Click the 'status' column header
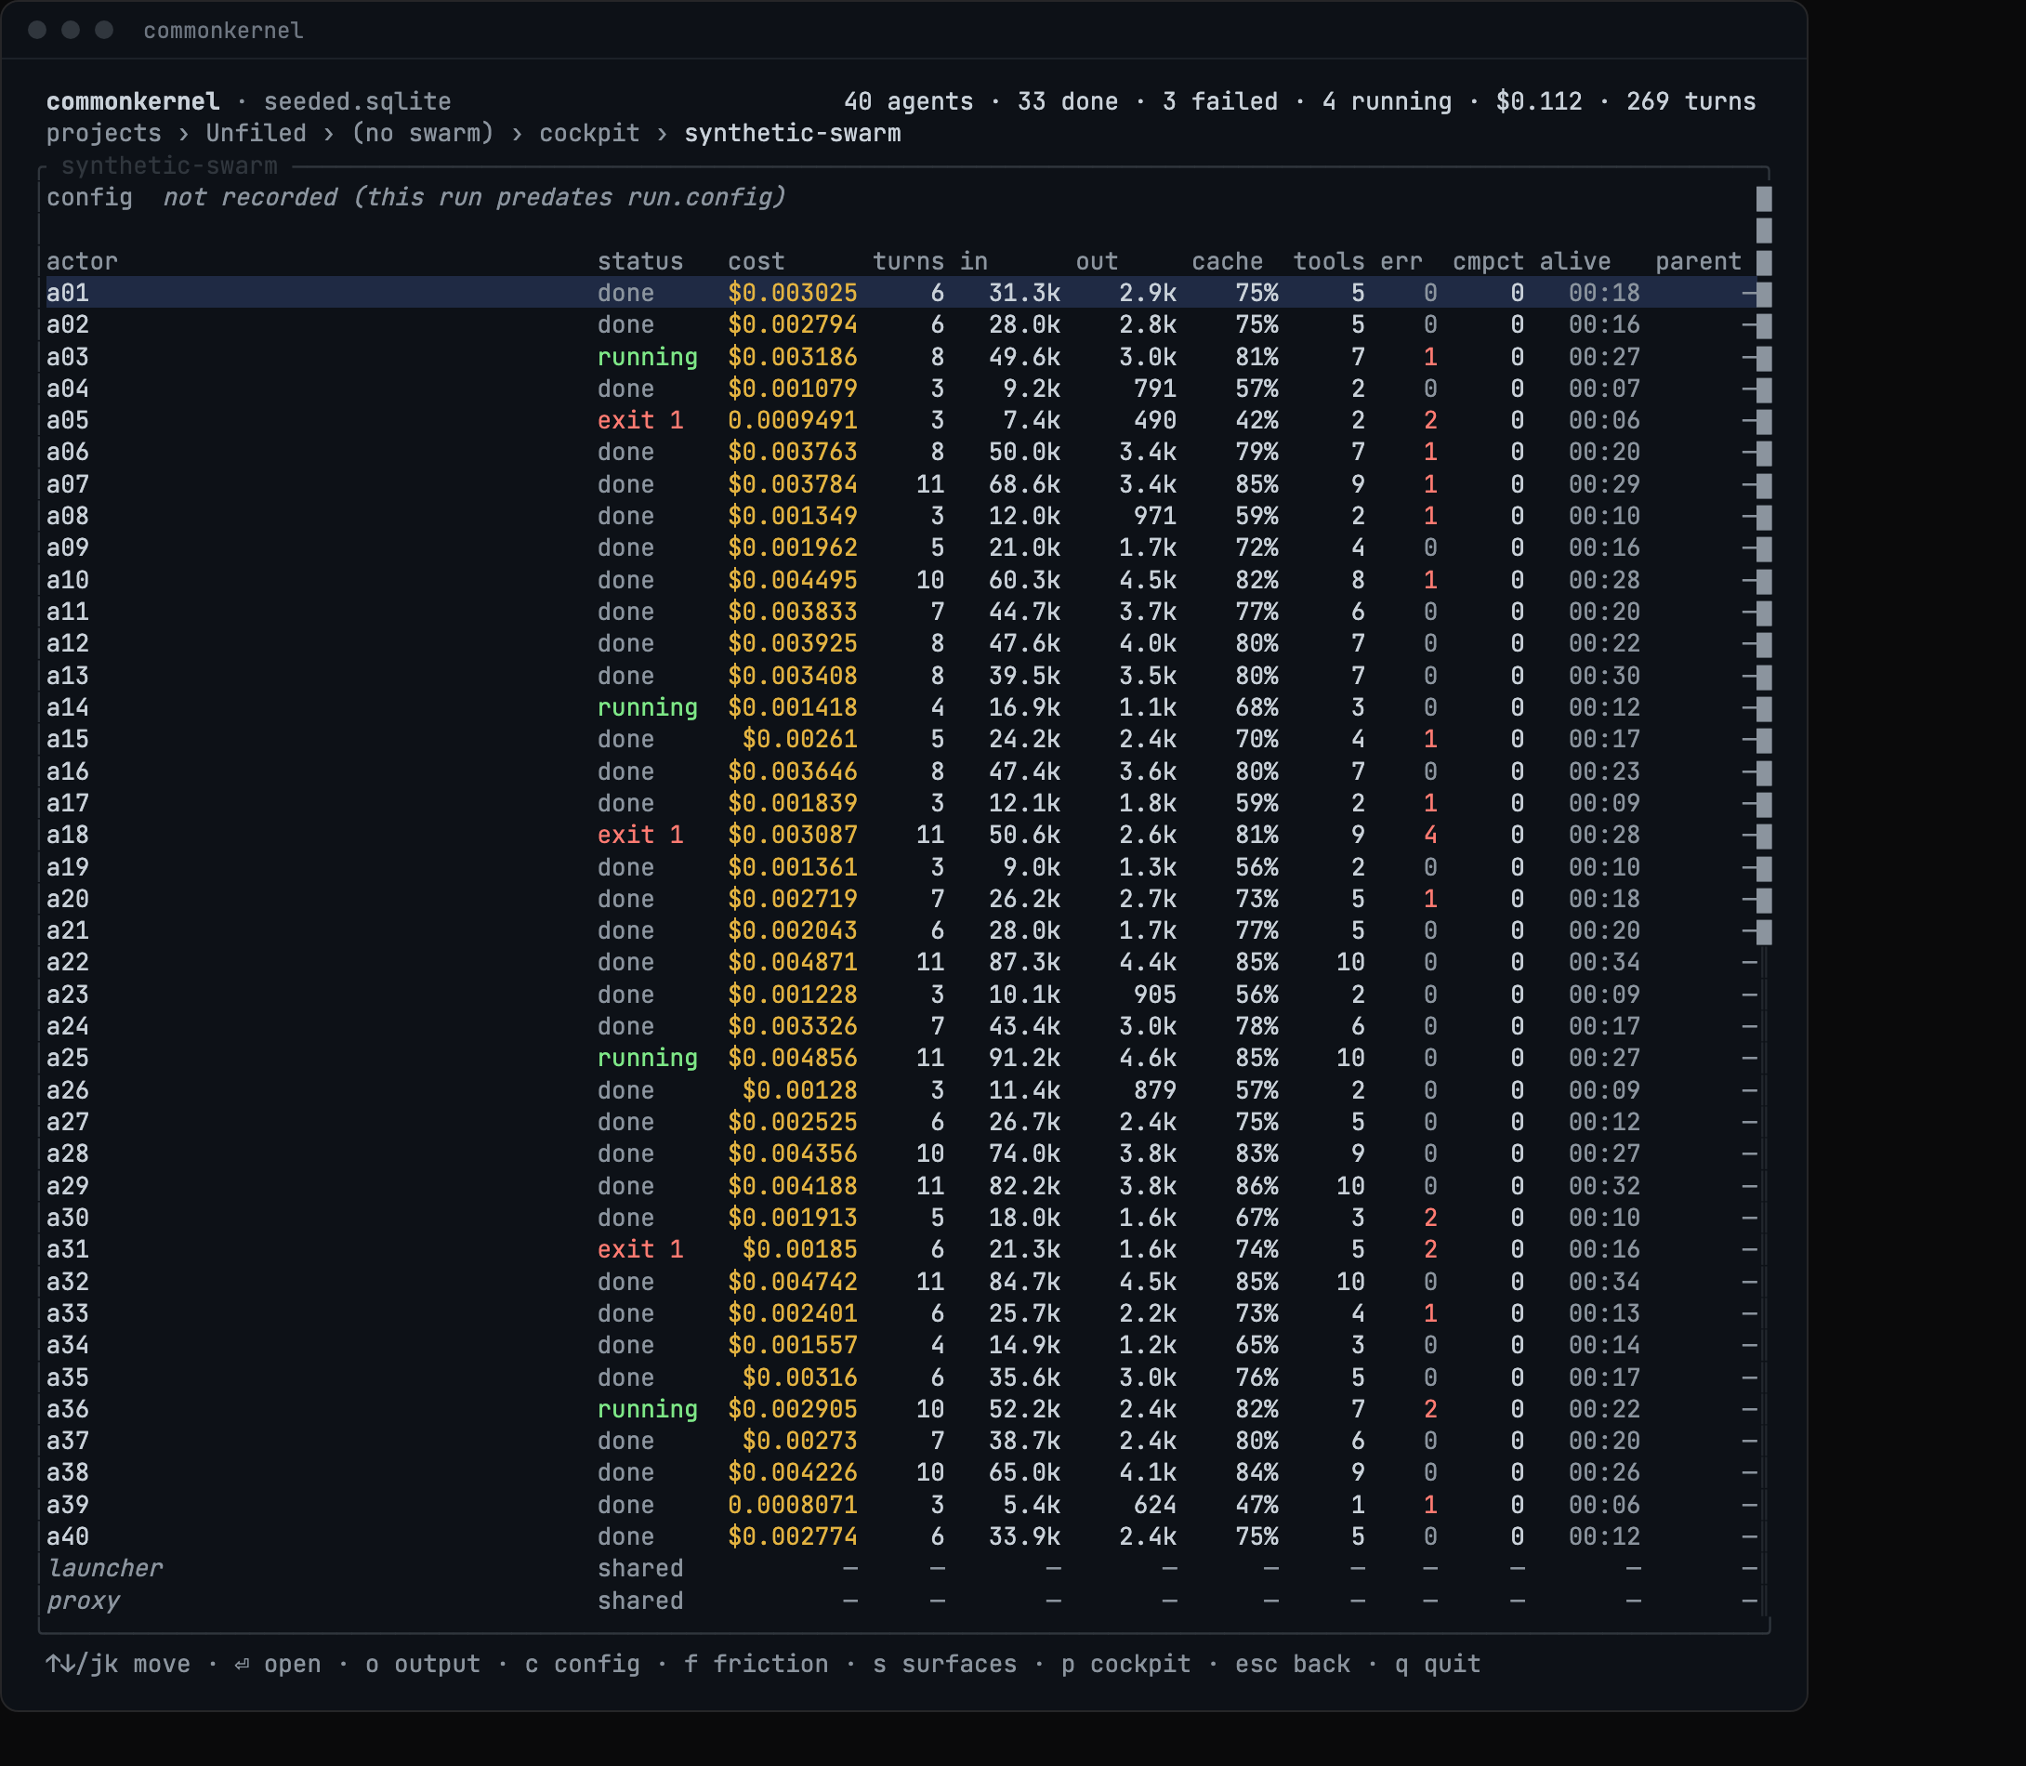Image resolution: width=2026 pixels, height=1766 pixels. click(640, 261)
